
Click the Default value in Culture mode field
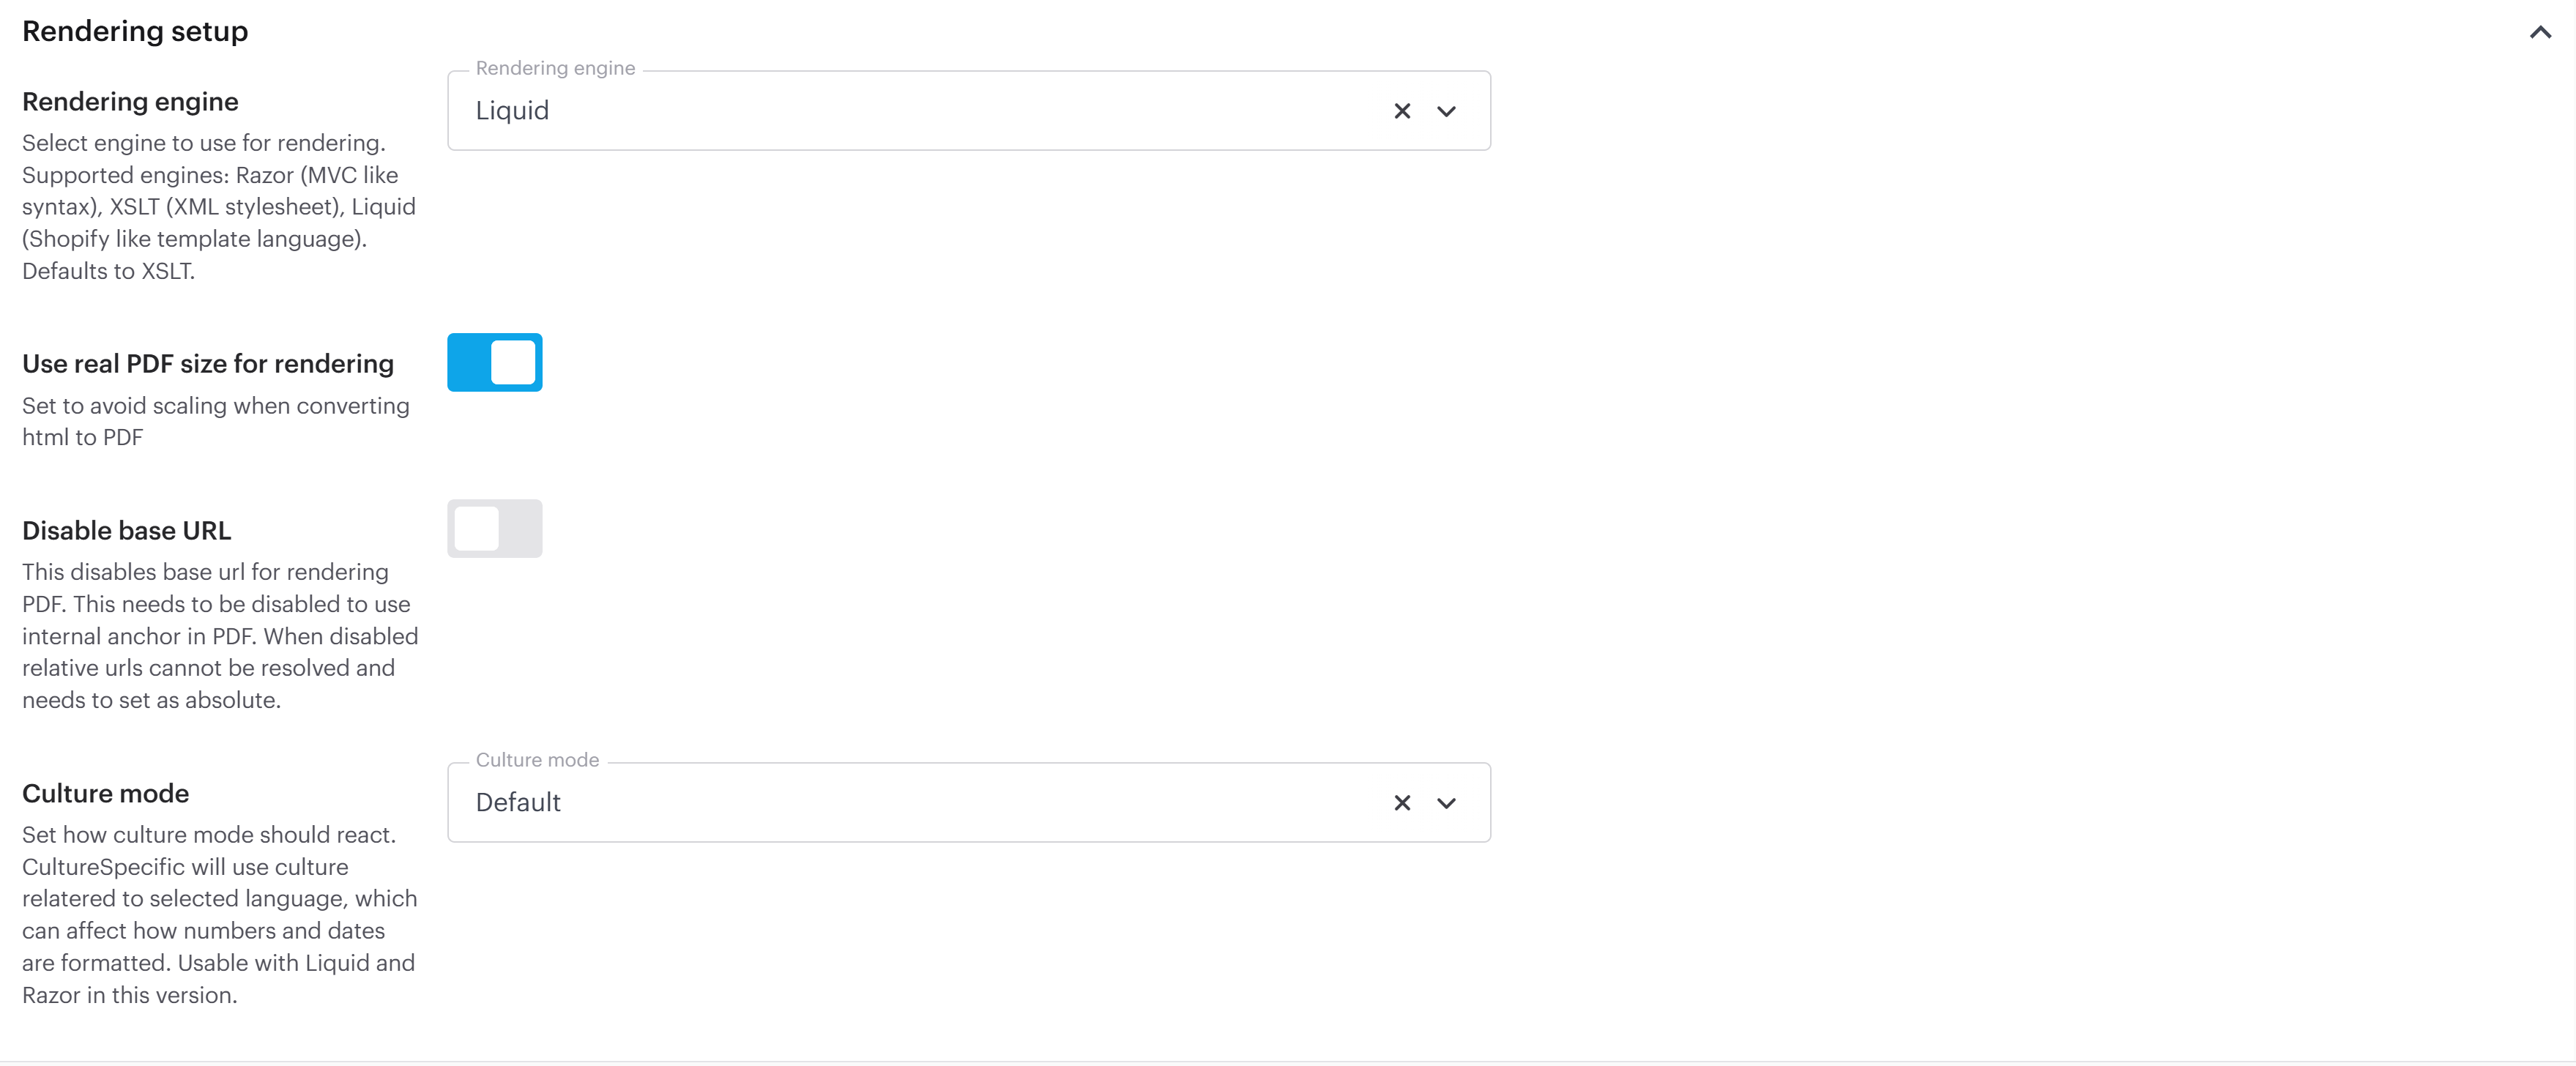518,803
